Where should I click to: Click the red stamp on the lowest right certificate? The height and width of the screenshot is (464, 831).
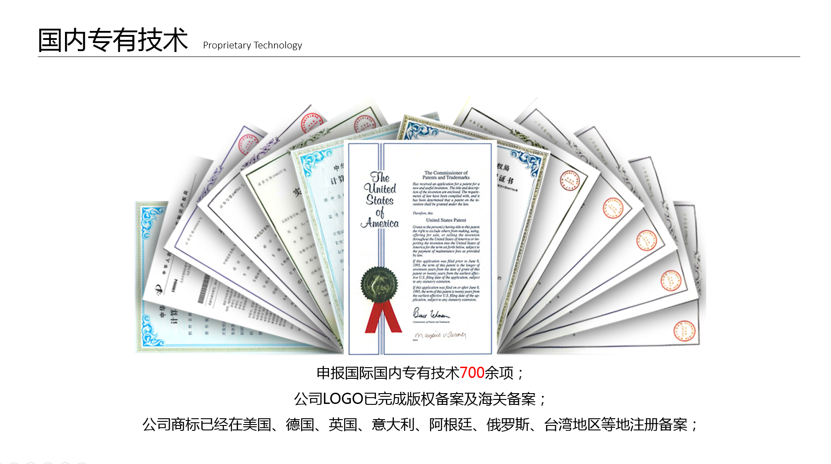[684, 331]
